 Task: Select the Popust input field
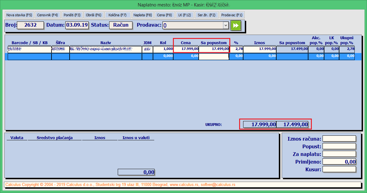click(x=339, y=146)
